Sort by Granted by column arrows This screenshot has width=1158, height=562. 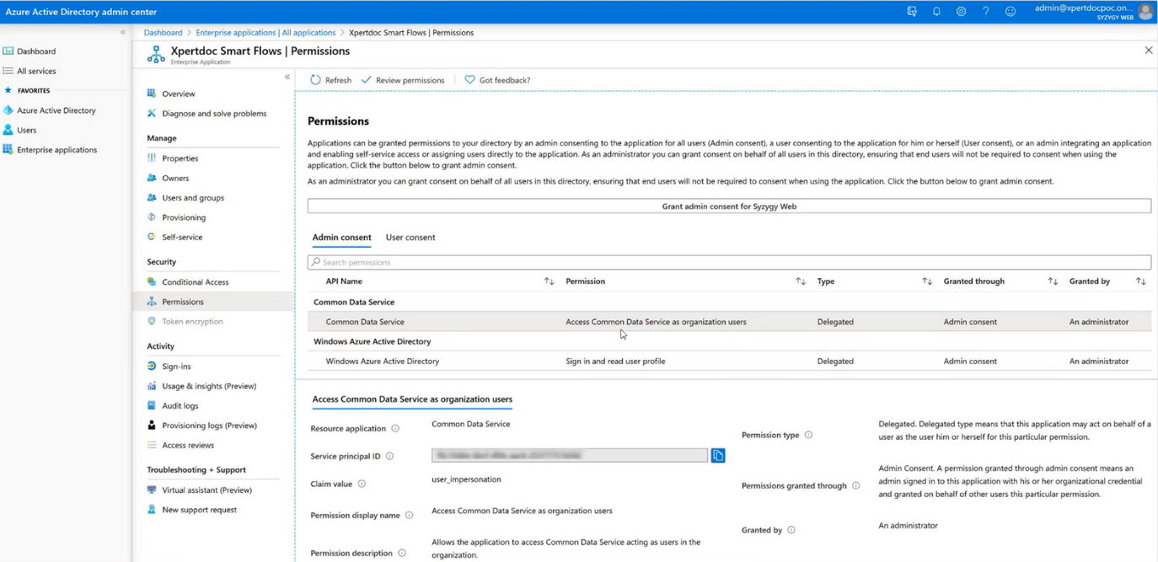point(1140,281)
